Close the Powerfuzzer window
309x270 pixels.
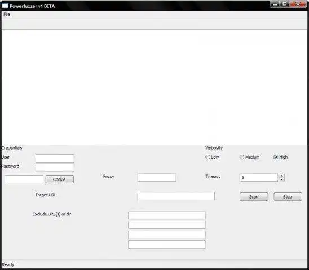pos(298,4)
